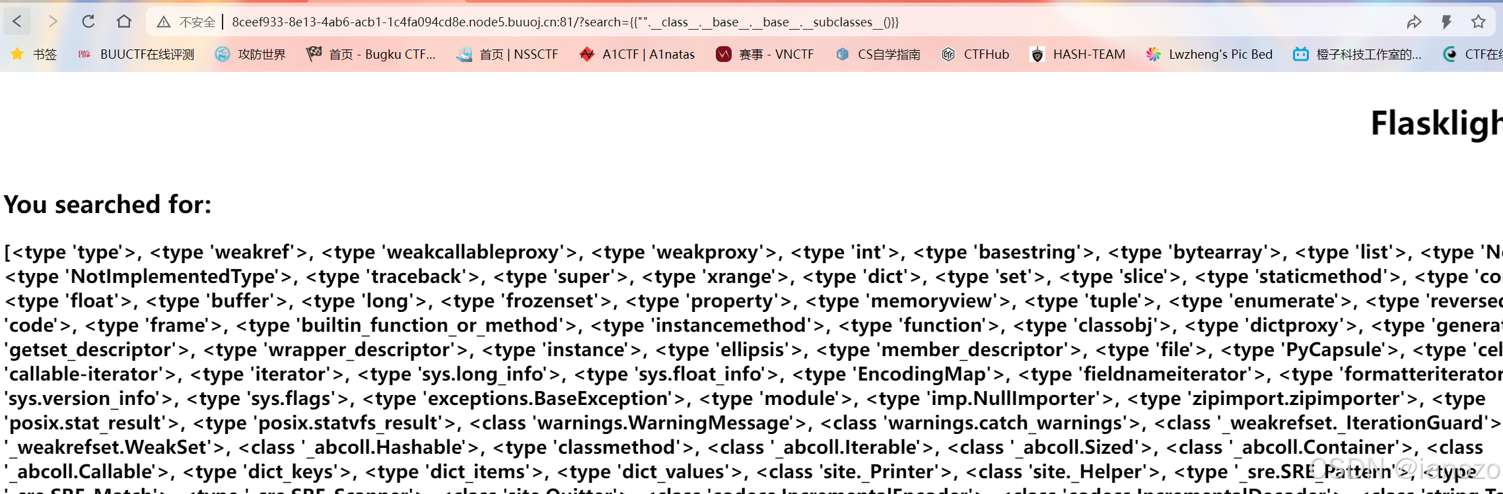Share this page using the arrow icon
The height and width of the screenshot is (494, 1503).
click(x=1414, y=22)
